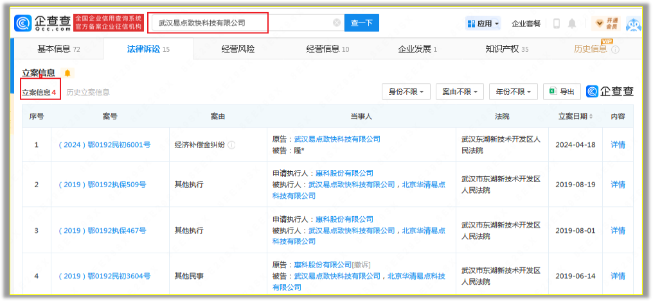Open the 经营风险 tab
Viewport: 653px width, 302px height.
pos(238,49)
